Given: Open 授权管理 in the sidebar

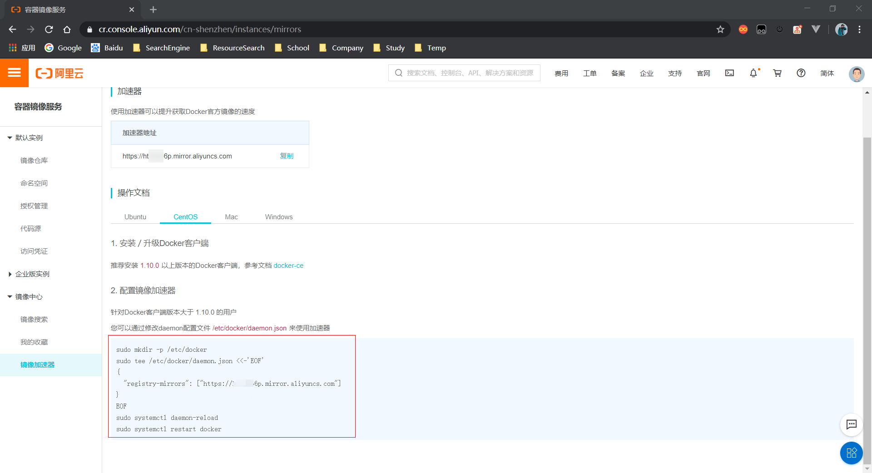Looking at the screenshot, I should click(x=34, y=206).
